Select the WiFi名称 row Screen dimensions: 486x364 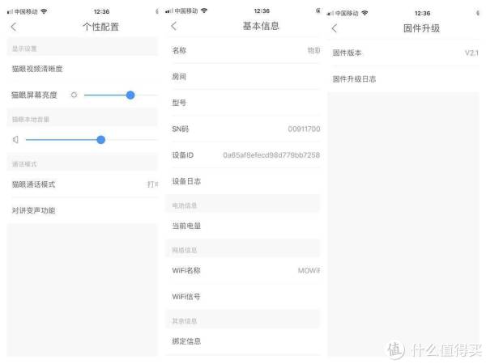point(243,270)
